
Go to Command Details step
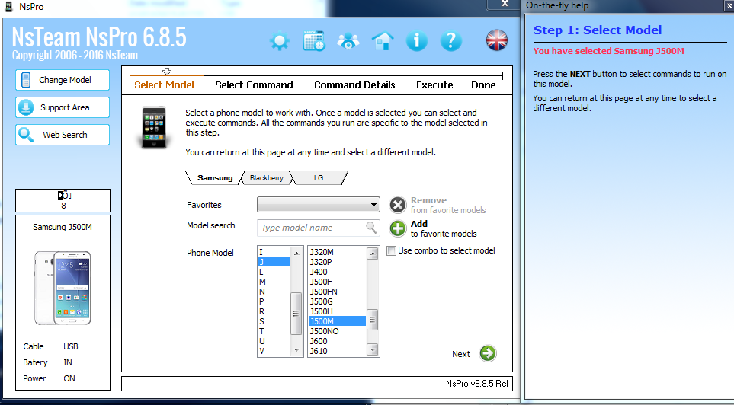(354, 85)
